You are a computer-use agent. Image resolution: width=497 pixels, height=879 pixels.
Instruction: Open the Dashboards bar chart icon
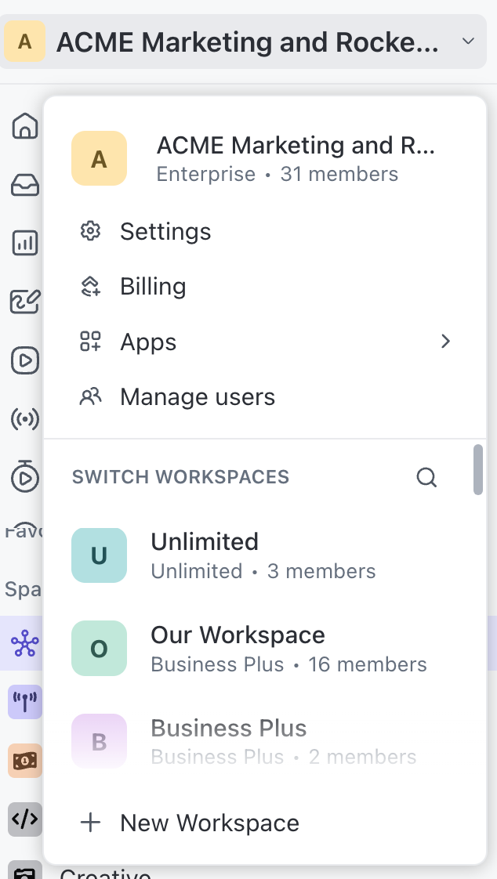click(25, 243)
